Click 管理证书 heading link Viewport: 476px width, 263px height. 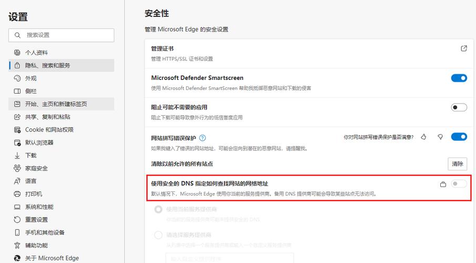coord(162,48)
